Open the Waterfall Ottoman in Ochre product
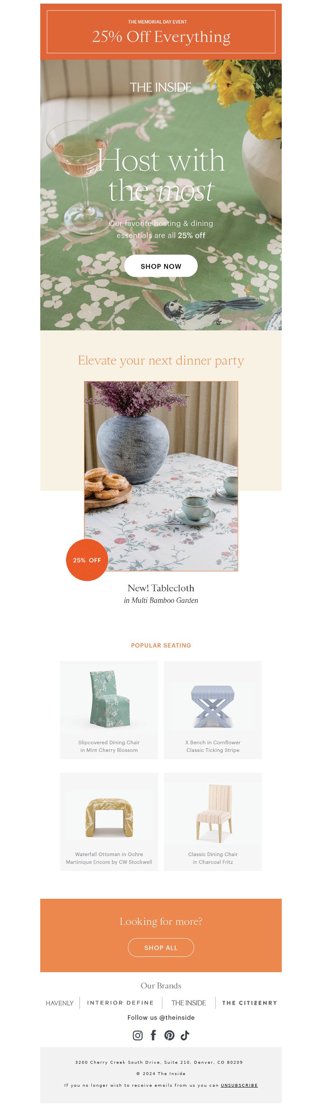Image resolution: width=322 pixels, height=1119 pixels. [109, 822]
